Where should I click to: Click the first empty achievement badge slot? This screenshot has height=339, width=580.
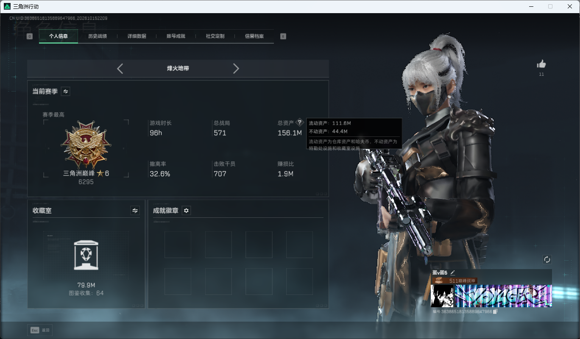coord(178,245)
